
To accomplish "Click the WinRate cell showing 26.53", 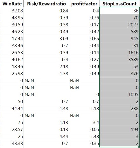I will click(x=12, y=53).
